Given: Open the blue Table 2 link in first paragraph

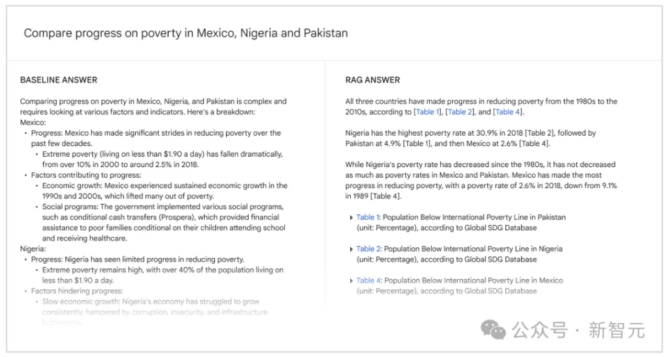Looking at the screenshot, I should (459, 112).
